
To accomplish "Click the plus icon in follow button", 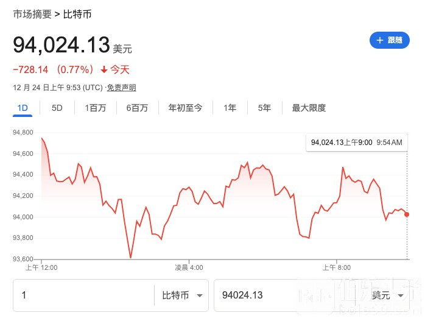I will pyautogui.click(x=380, y=40).
